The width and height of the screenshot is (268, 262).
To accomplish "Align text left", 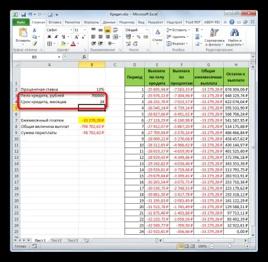I will [94, 37].
